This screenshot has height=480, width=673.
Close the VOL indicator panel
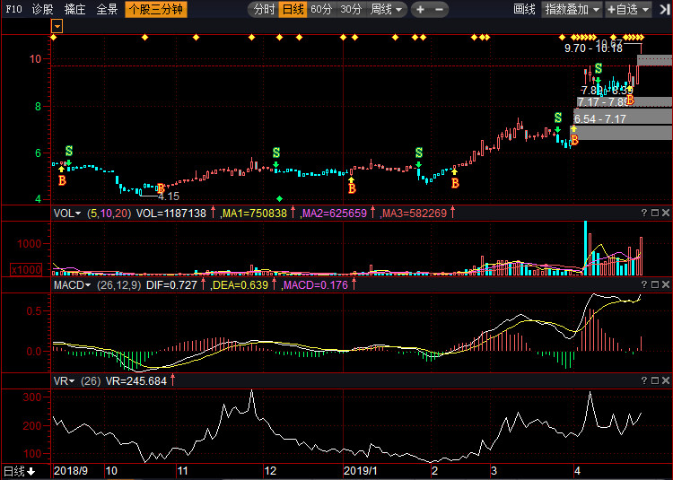click(666, 213)
